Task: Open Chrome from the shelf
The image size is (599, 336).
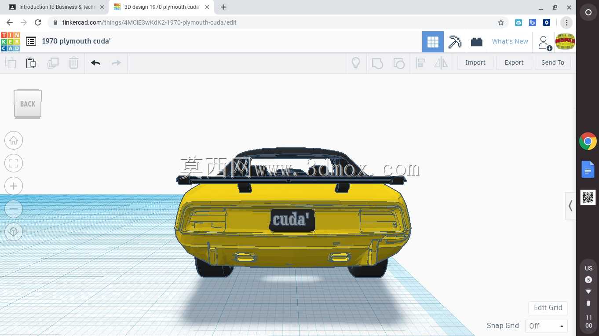Action: point(588,142)
